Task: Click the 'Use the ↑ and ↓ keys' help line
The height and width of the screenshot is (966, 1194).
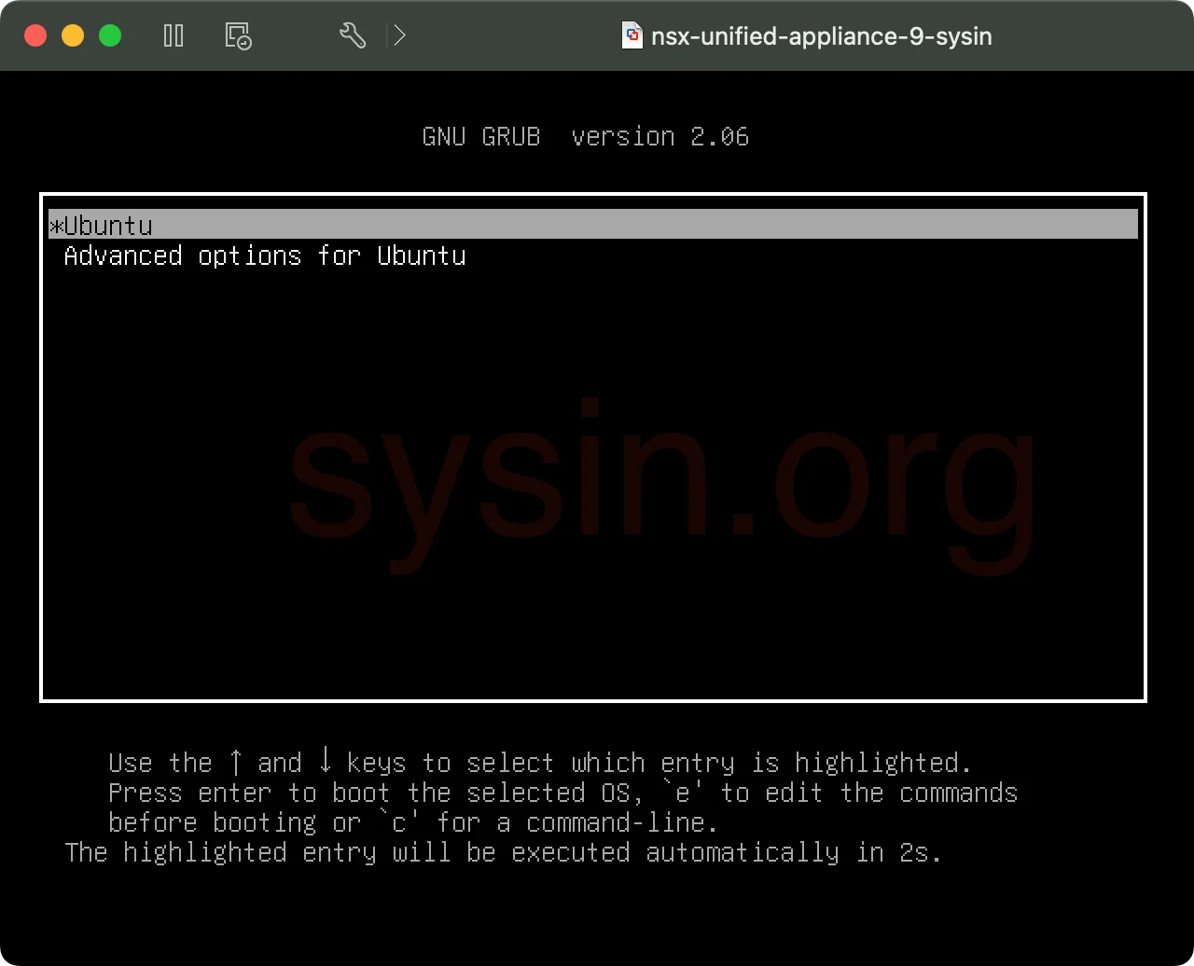Action: click(x=540, y=763)
